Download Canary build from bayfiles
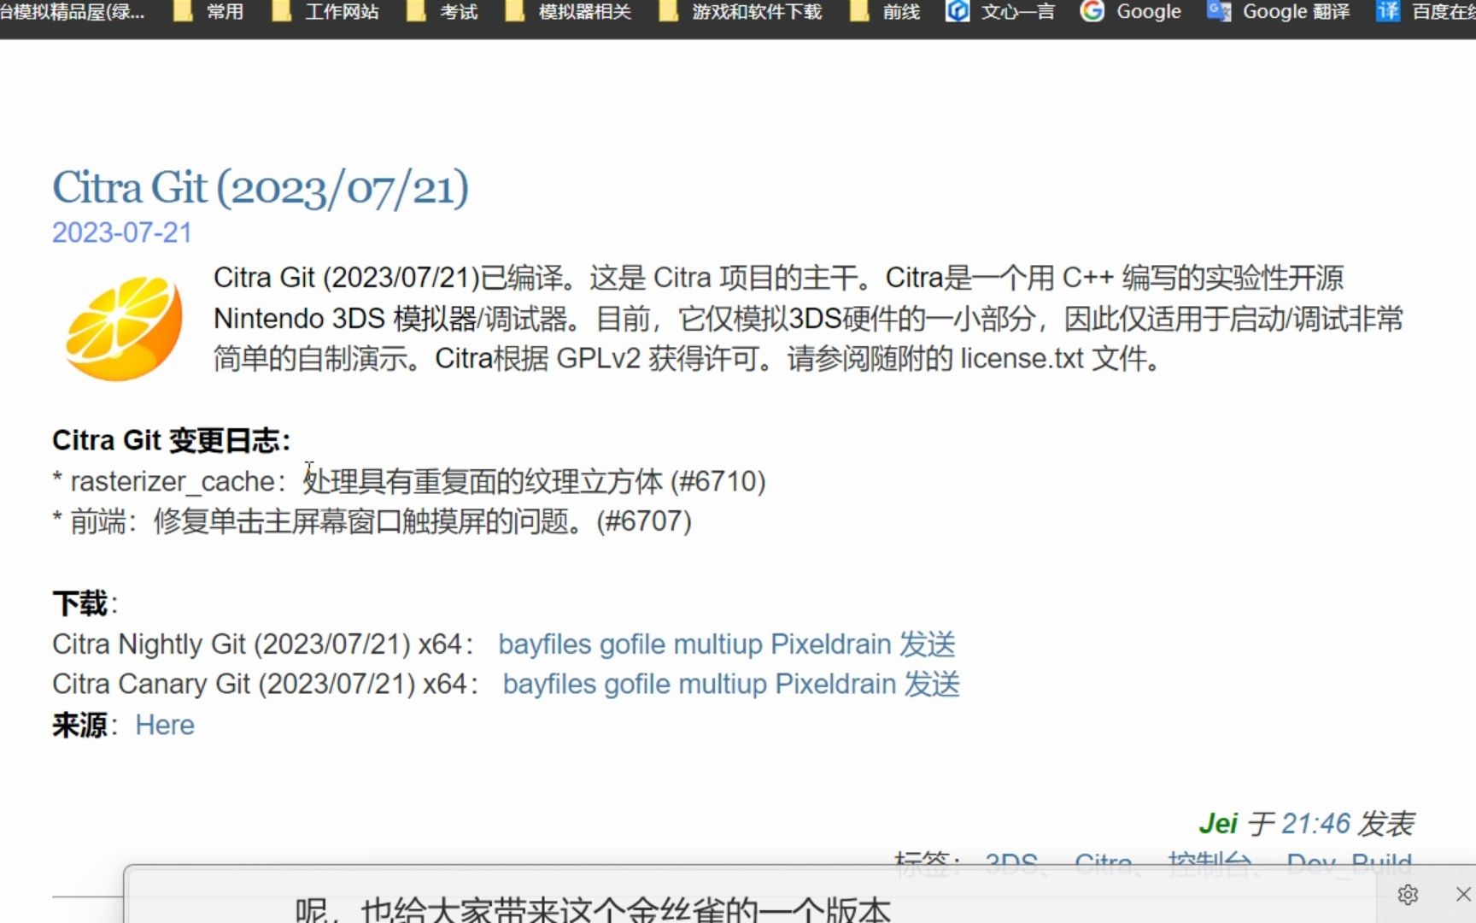This screenshot has height=923, width=1476. pyautogui.click(x=549, y=685)
